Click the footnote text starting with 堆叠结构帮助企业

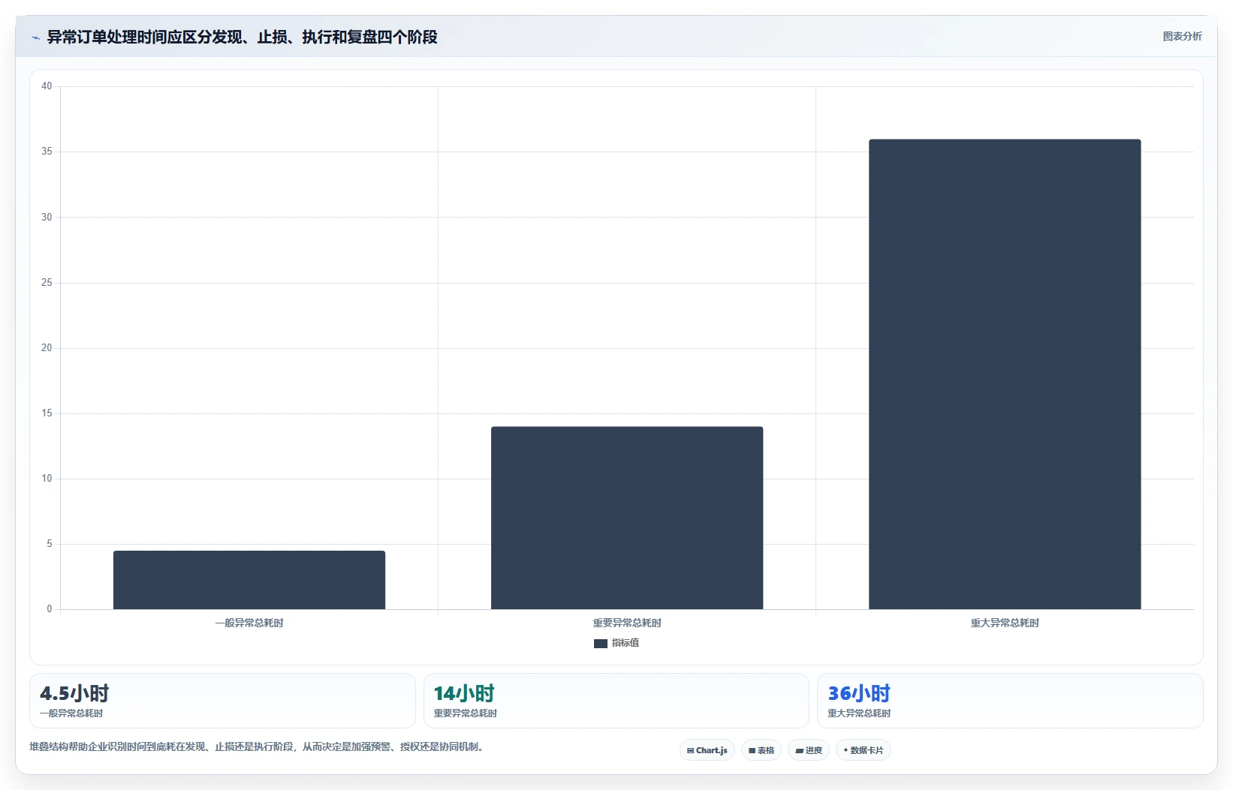click(x=259, y=747)
